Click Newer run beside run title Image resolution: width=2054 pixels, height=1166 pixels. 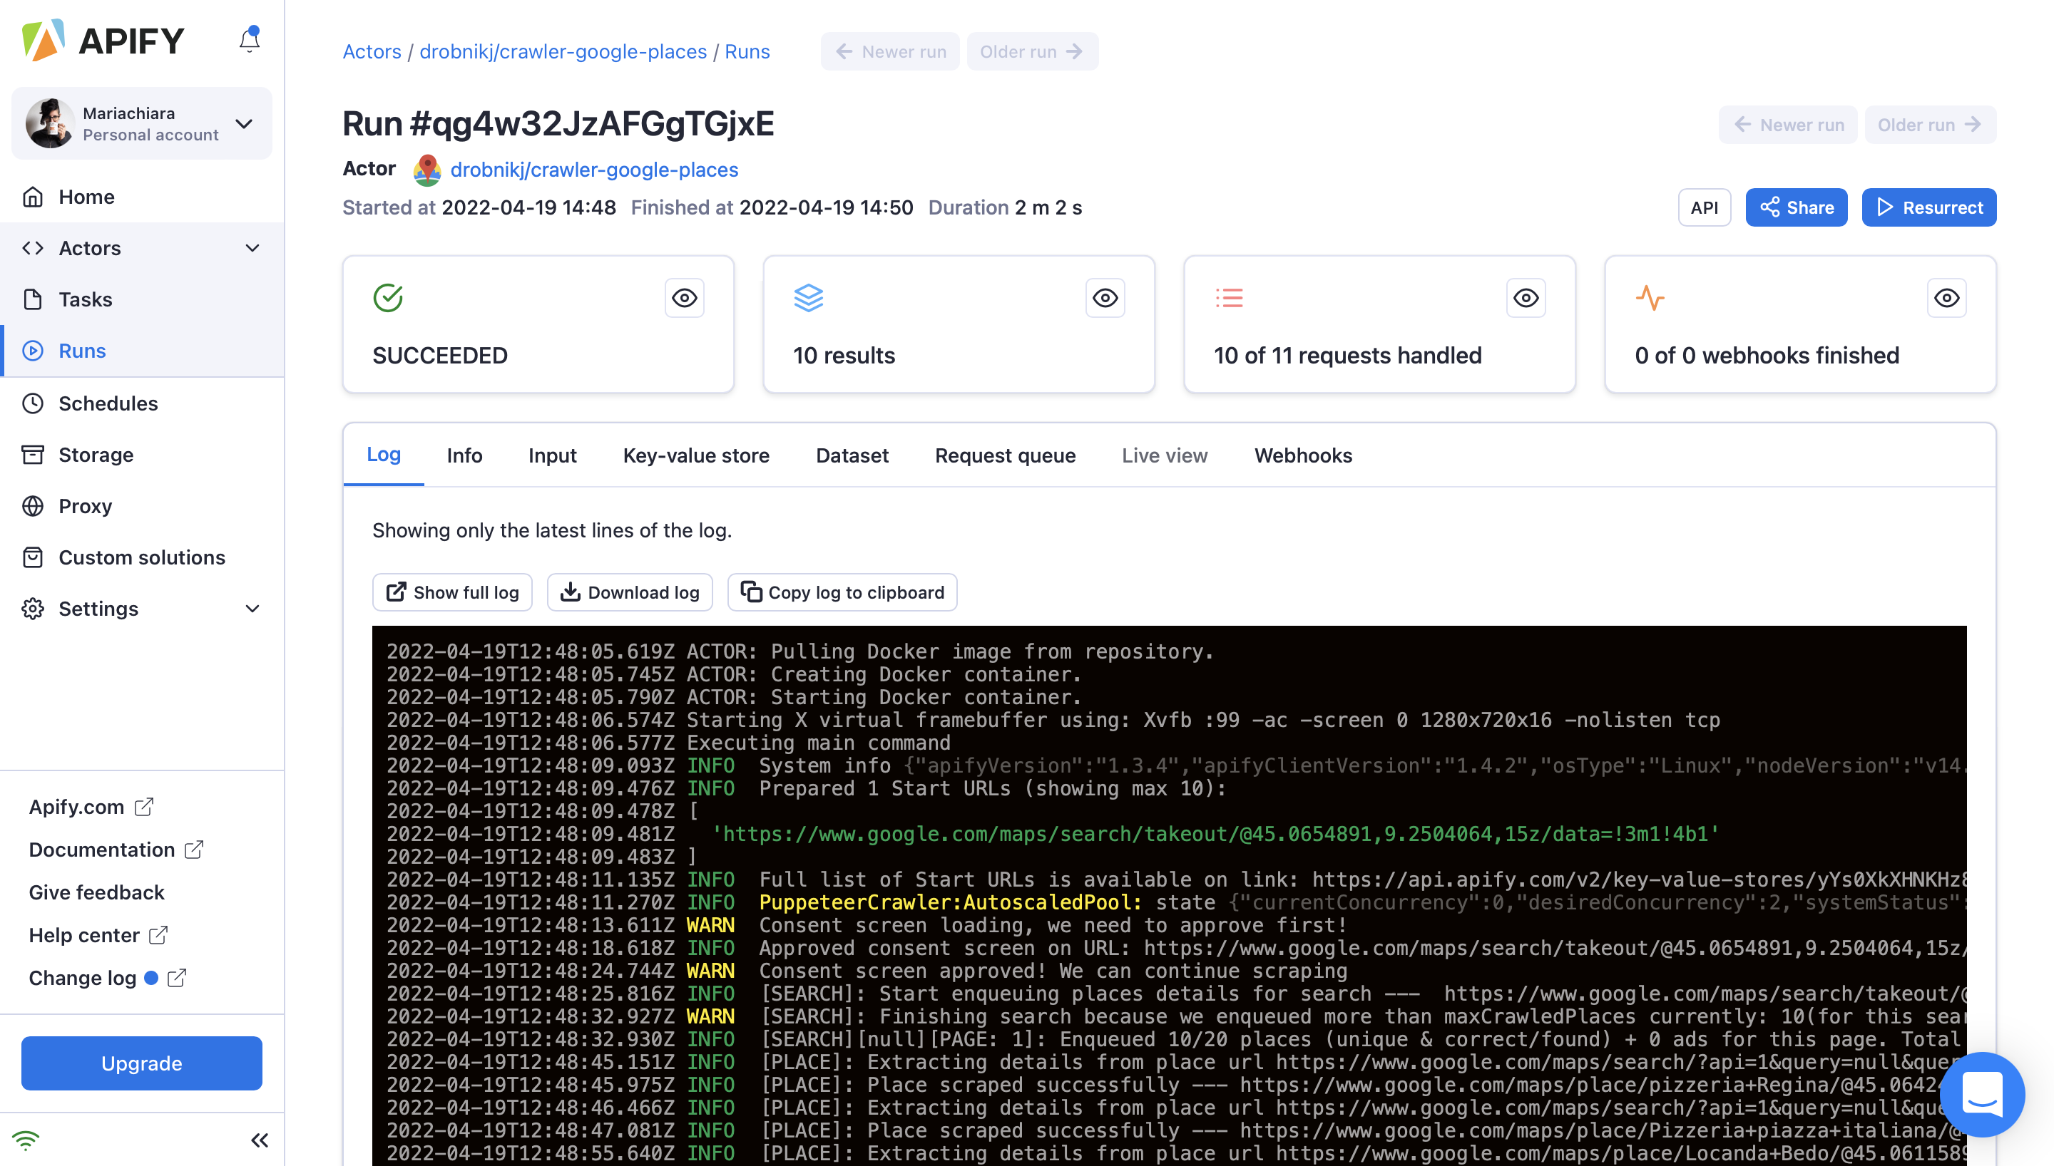point(1788,125)
